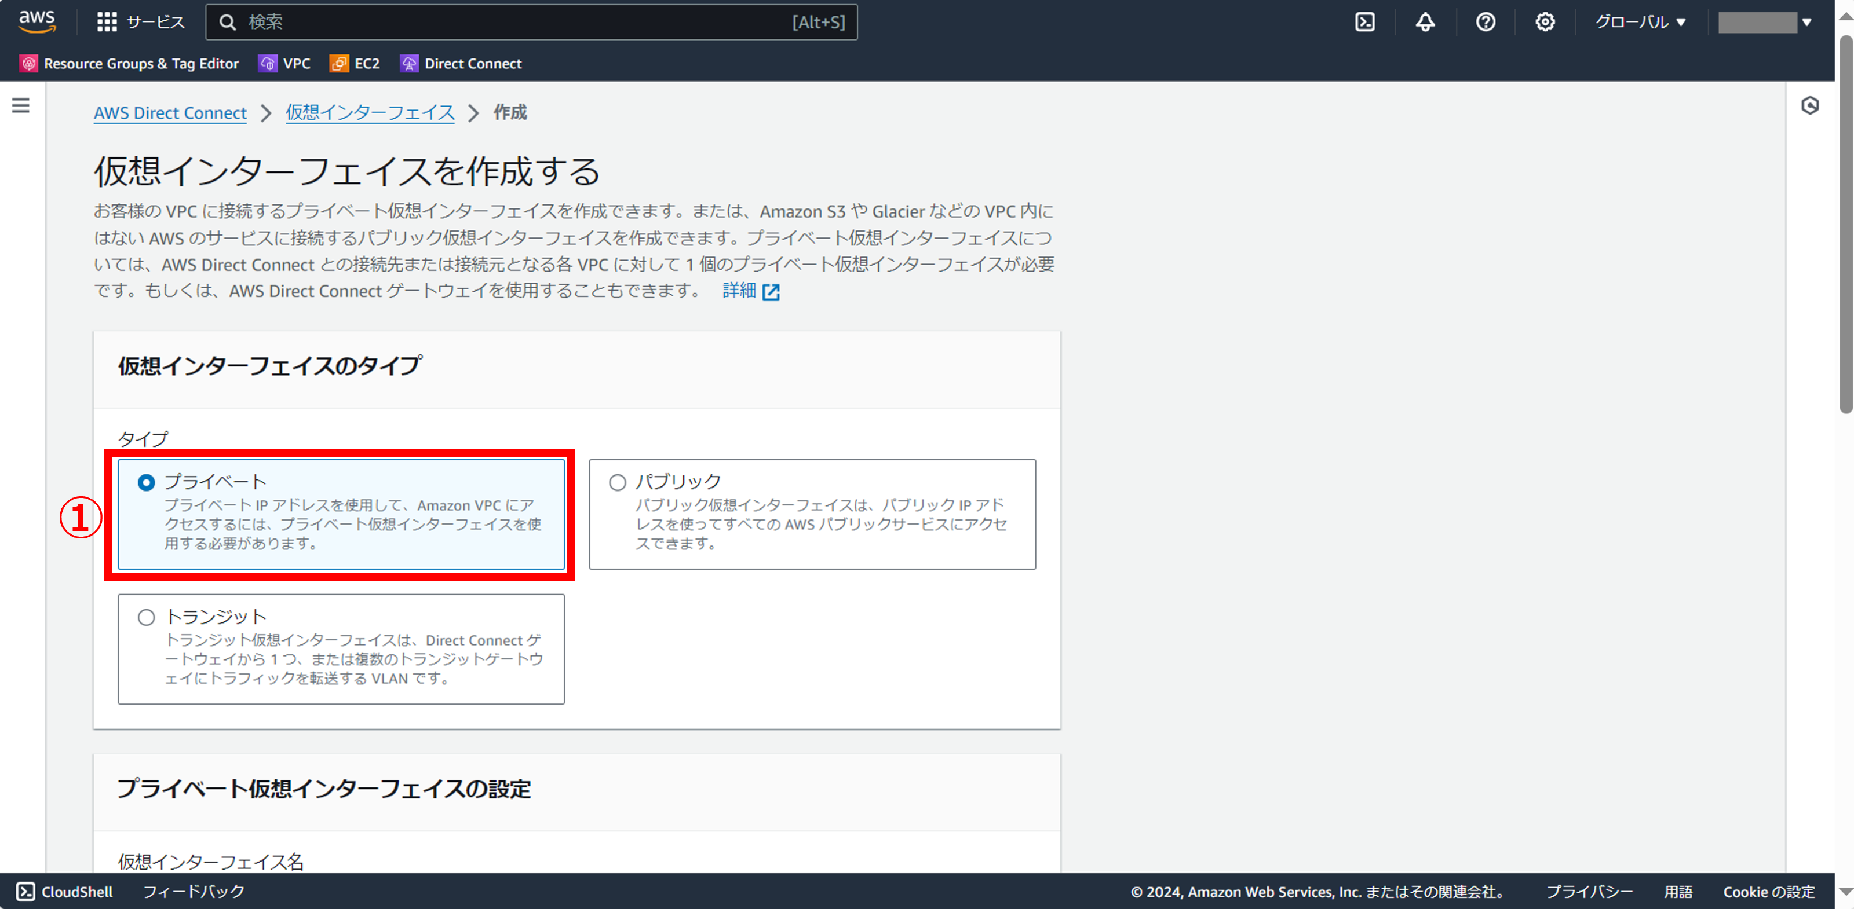Viewport: 1854px width, 909px height.
Task: Expand the account name dropdown
Action: point(1765,23)
